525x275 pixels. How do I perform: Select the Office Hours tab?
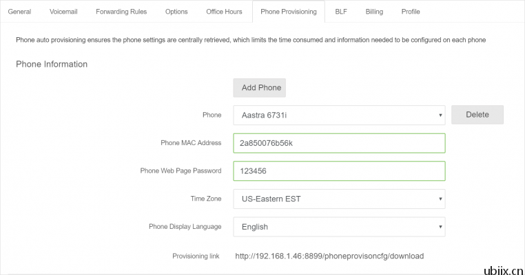[x=224, y=12]
